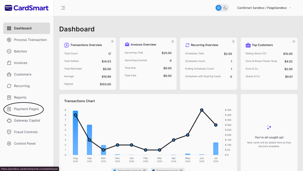Click the Invoices Overview envelope icon
Image resolution: width=303 pixels, height=171 pixels.
127,44
